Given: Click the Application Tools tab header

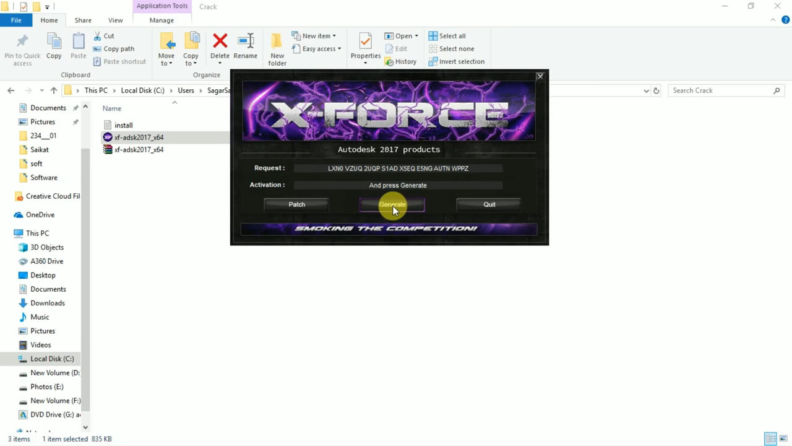Looking at the screenshot, I should pos(162,6).
